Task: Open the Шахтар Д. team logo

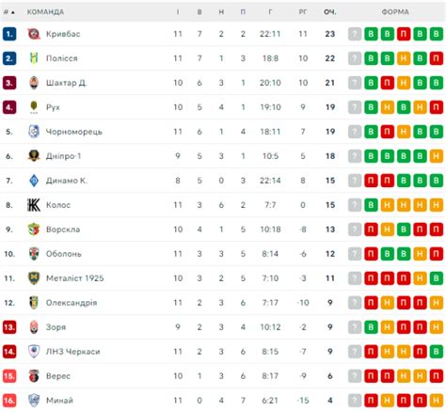Action: 34,83
